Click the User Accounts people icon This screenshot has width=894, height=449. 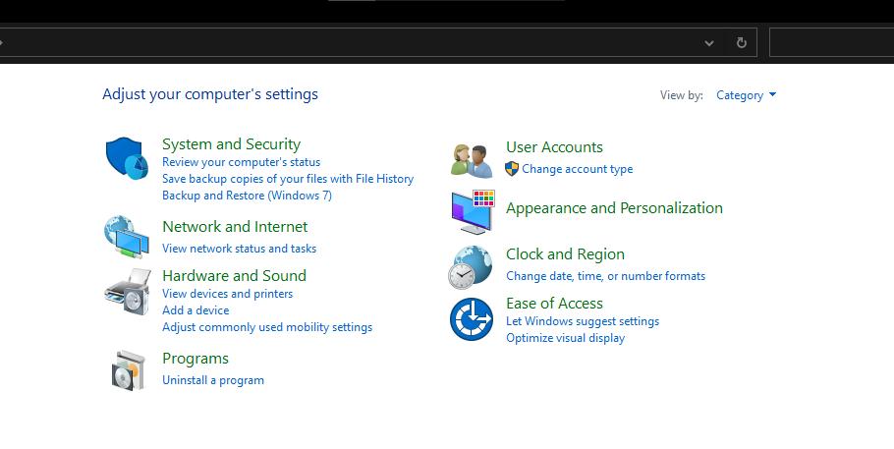tap(471, 159)
